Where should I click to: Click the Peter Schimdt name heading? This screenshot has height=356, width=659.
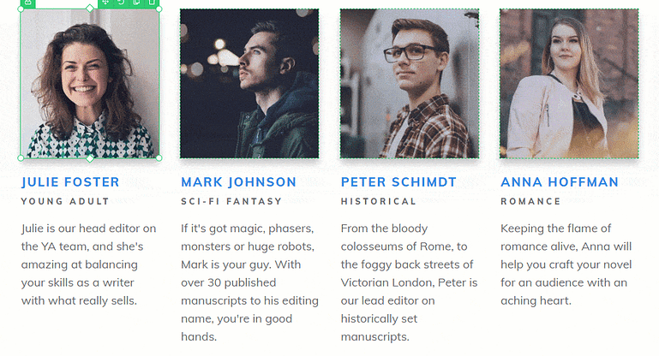click(398, 182)
